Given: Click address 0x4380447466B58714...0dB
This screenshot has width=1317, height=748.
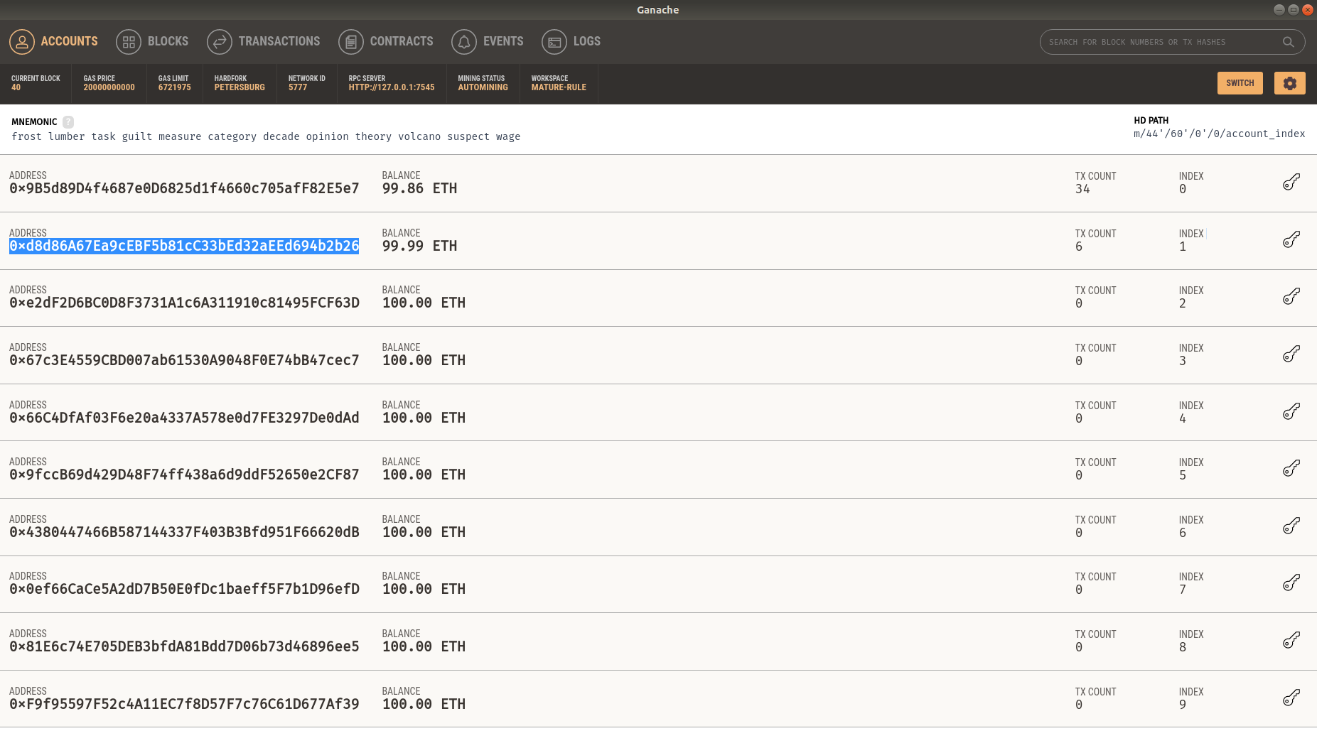Looking at the screenshot, I should pos(184,532).
